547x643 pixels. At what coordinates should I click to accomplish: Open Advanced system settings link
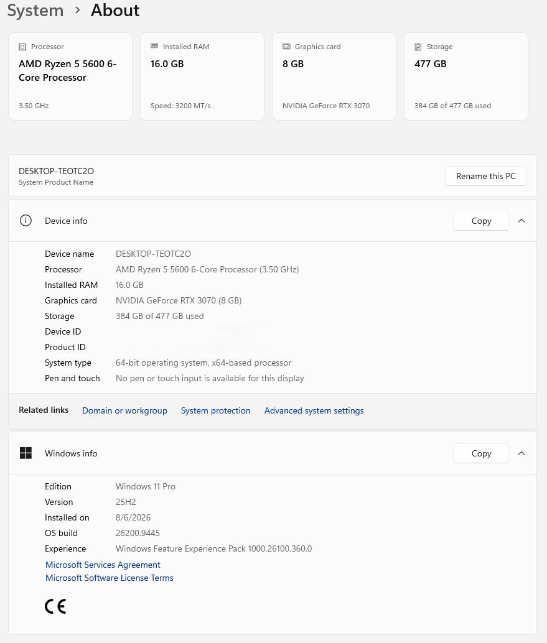[314, 410]
